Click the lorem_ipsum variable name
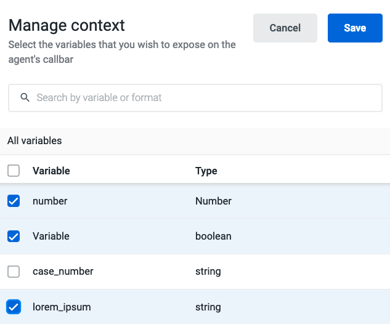The image size is (390, 324). pos(62,307)
